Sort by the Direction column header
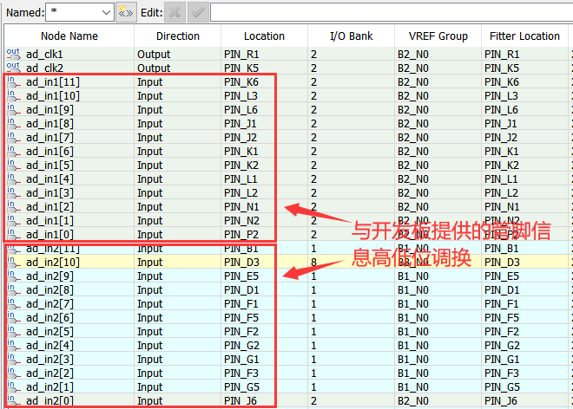The width and height of the screenshot is (573, 409). [177, 36]
